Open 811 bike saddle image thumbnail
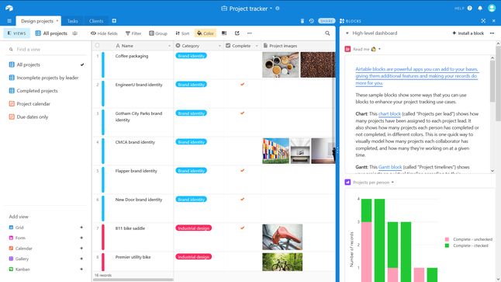This screenshot has width=501, height=282. click(x=282, y=237)
